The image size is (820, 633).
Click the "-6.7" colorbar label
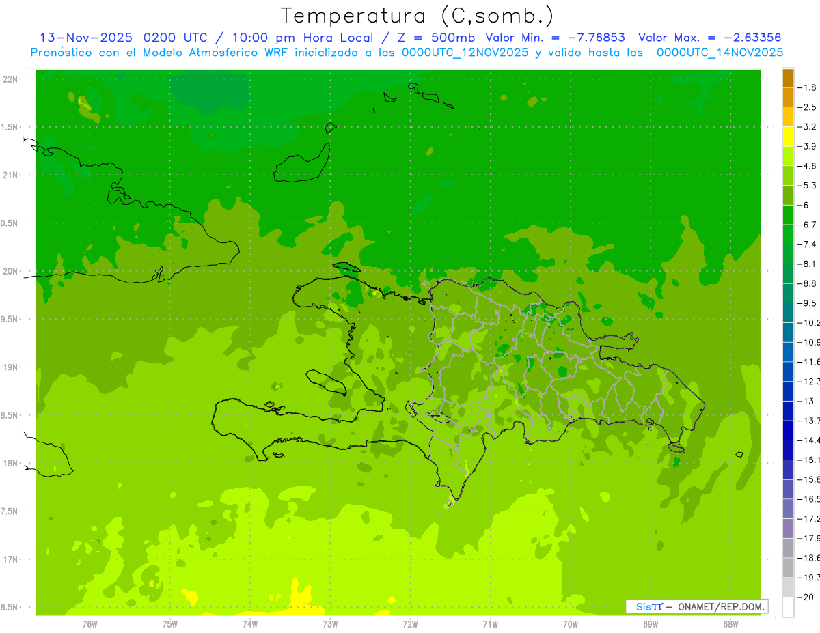click(806, 225)
